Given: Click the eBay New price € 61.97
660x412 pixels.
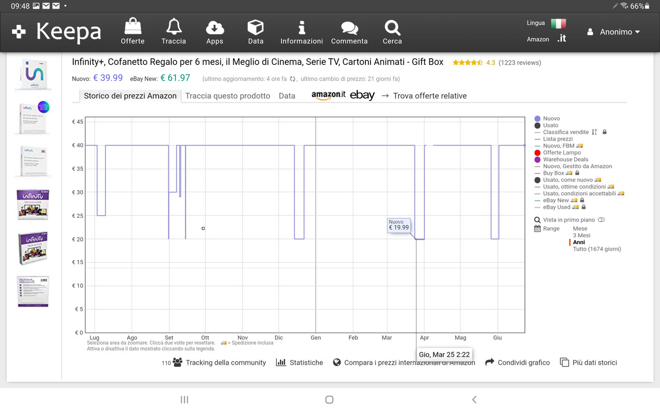Looking at the screenshot, I should [175, 78].
